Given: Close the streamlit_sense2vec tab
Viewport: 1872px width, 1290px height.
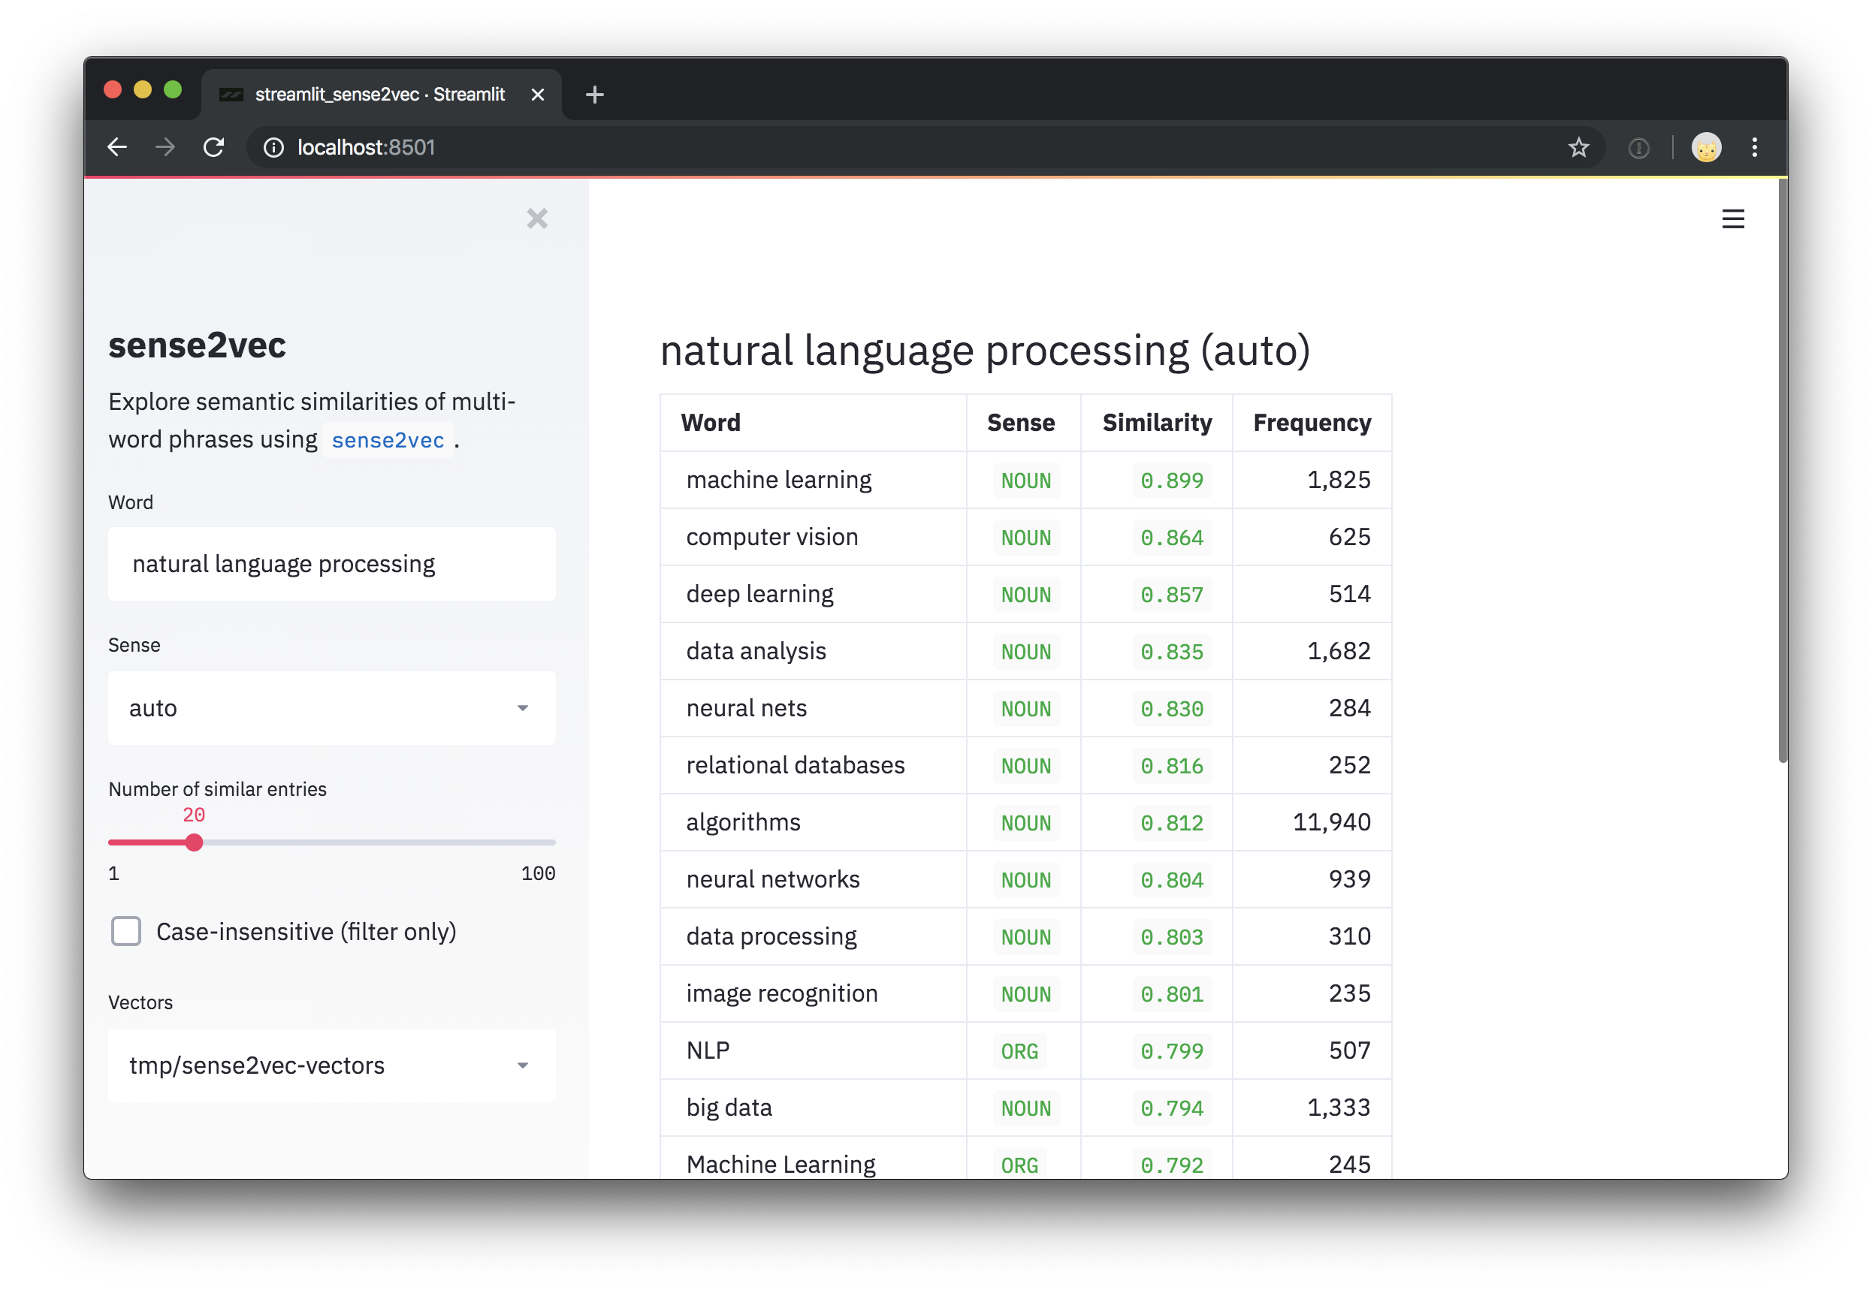Looking at the screenshot, I should coord(537,95).
